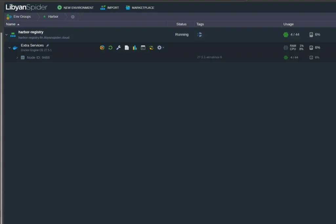Select the Harbor group breadcrumb
The height and width of the screenshot is (224, 336).
pos(52,17)
